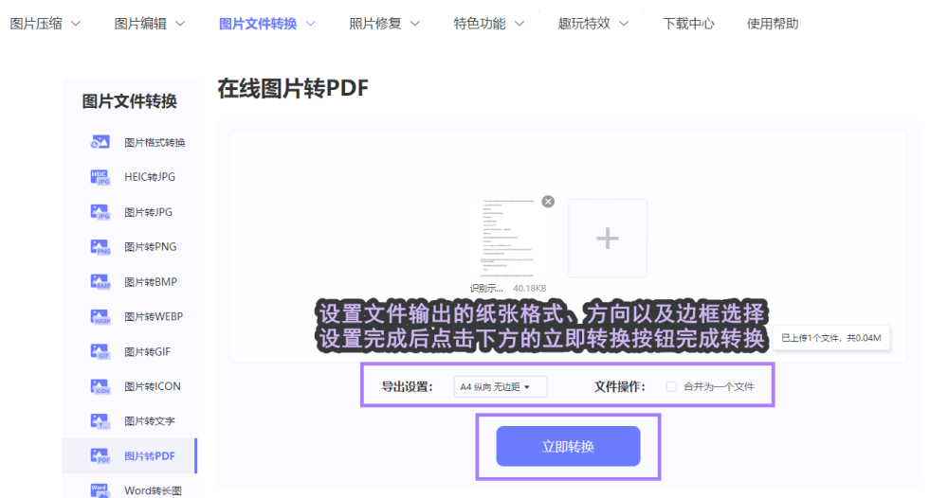
Task: Click the 图片转JPG sidebar icon
Action: [x=100, y=212]
